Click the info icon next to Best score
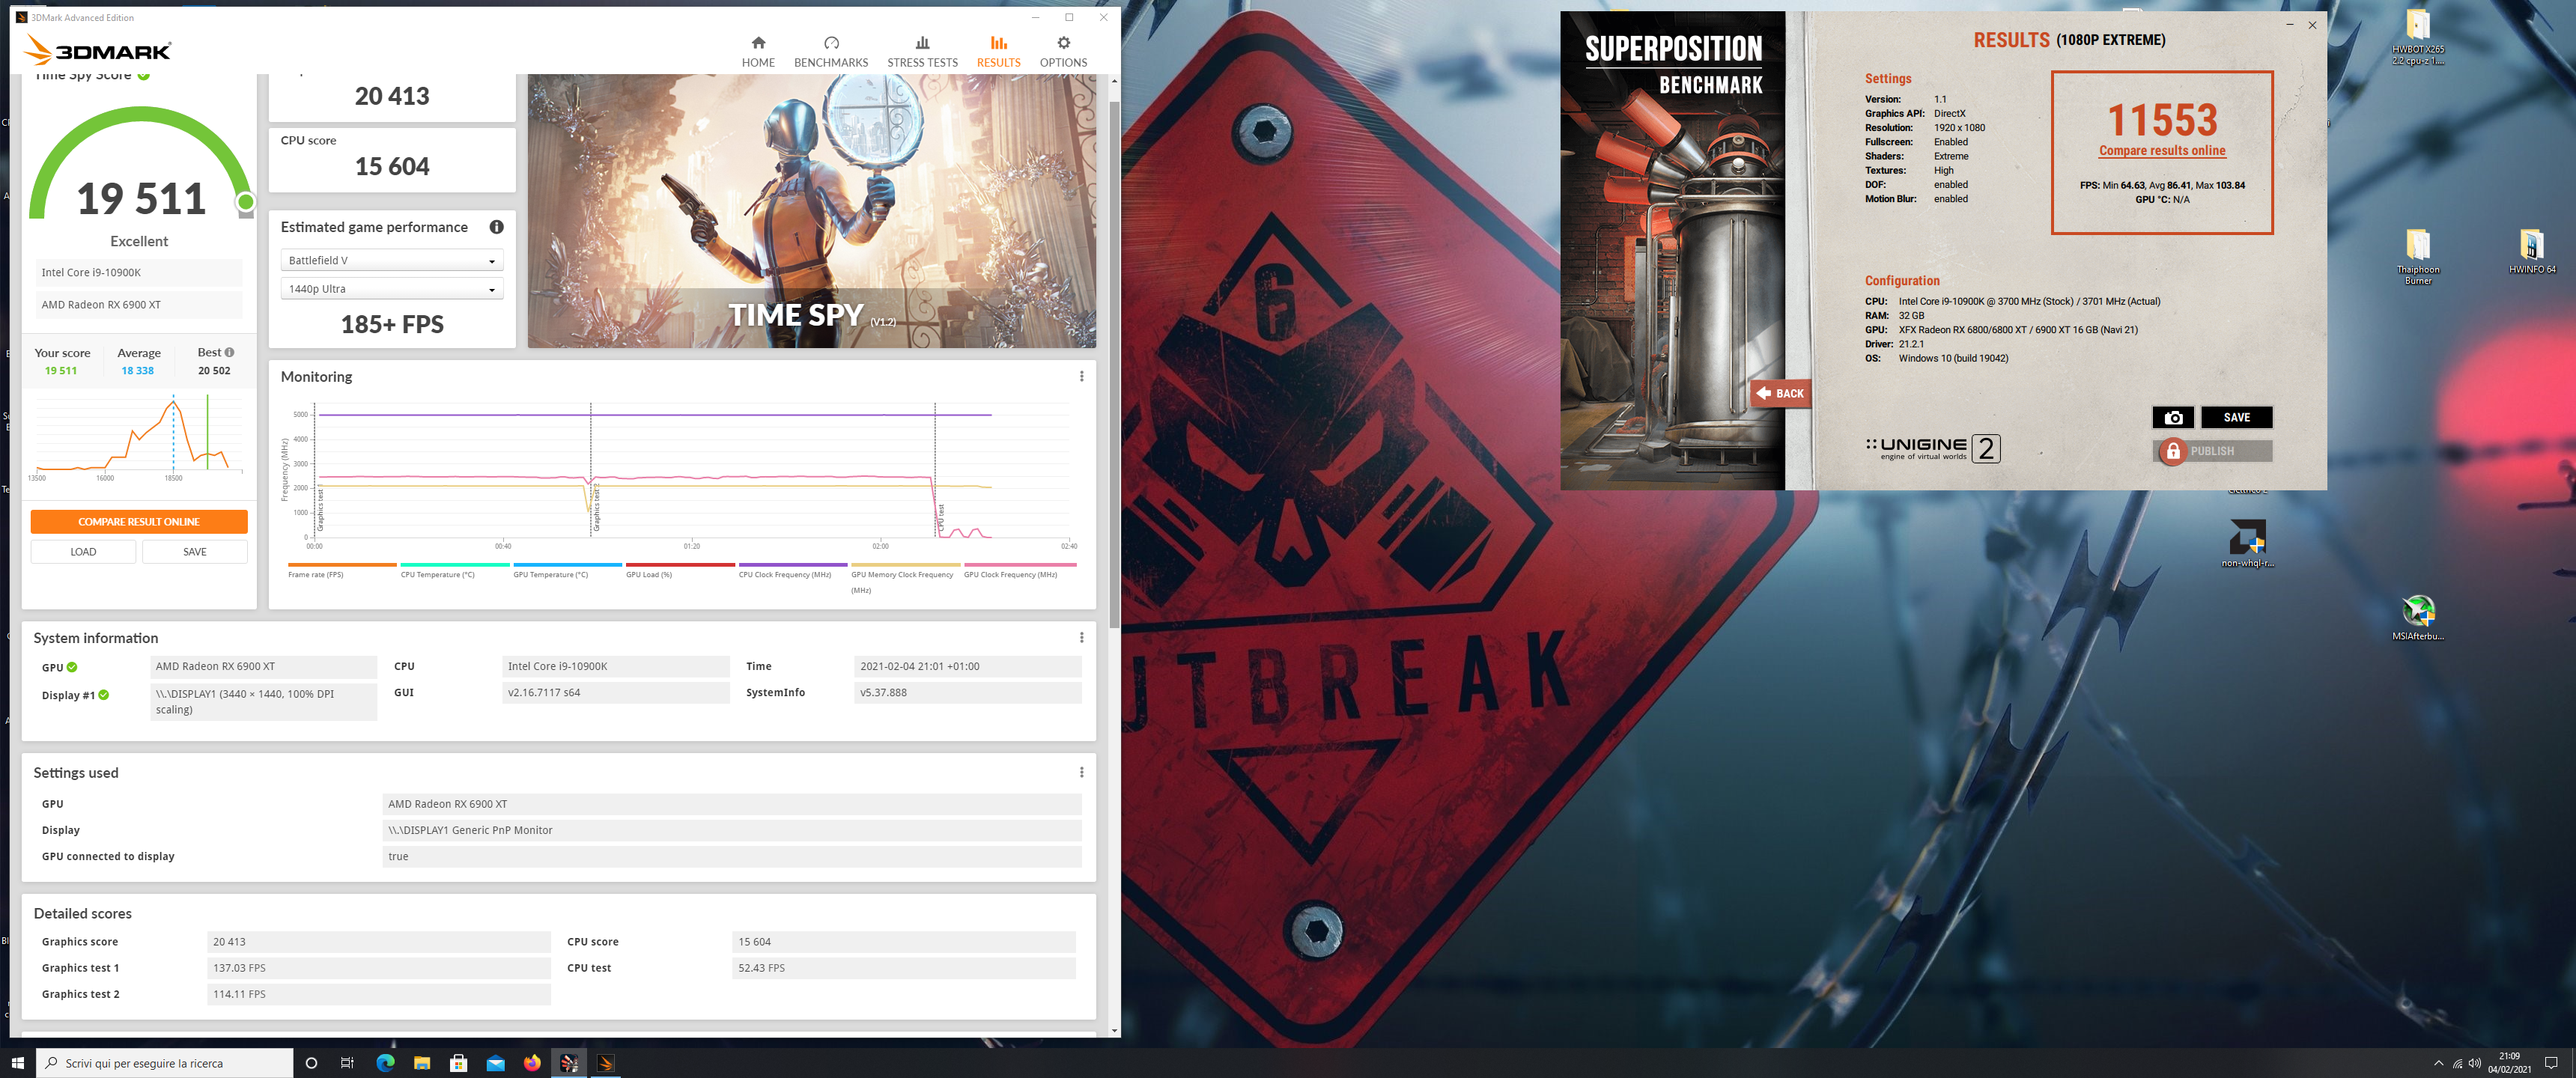2576x1078 pixels. (230, 352)
